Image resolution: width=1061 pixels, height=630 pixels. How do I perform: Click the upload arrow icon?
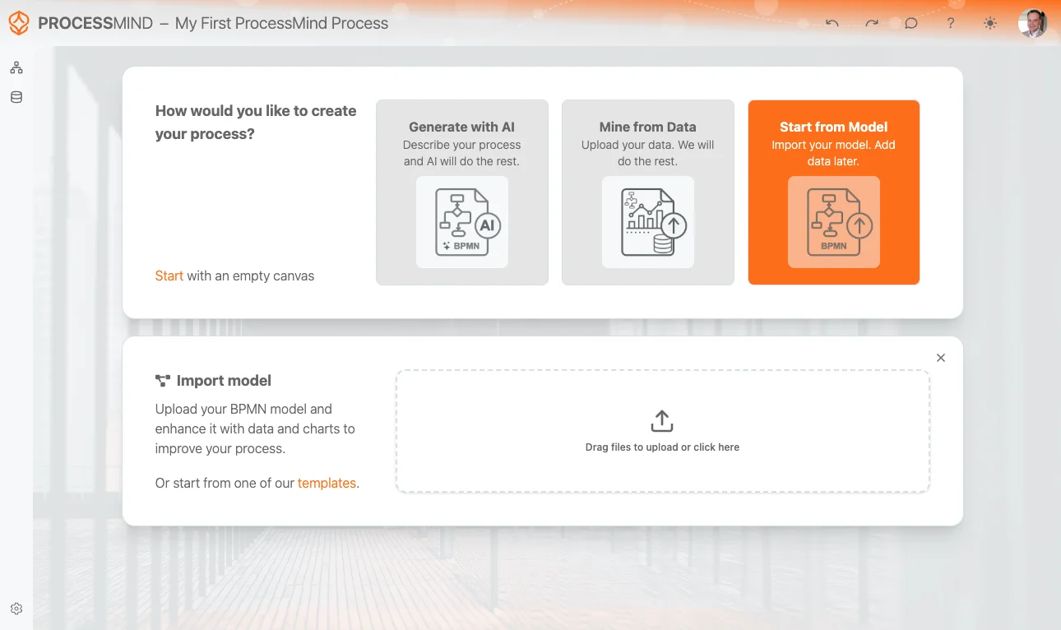click(x=662, y=421)
